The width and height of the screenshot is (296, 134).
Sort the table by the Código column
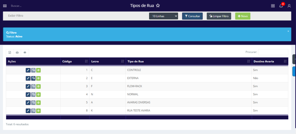pos(75,61)
